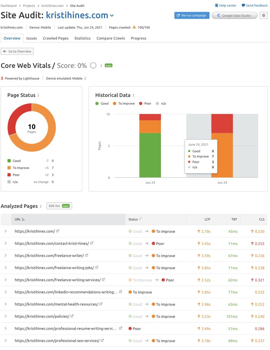
Task: Click the green Good swatch in Page Status
Action: coord(9,161)
